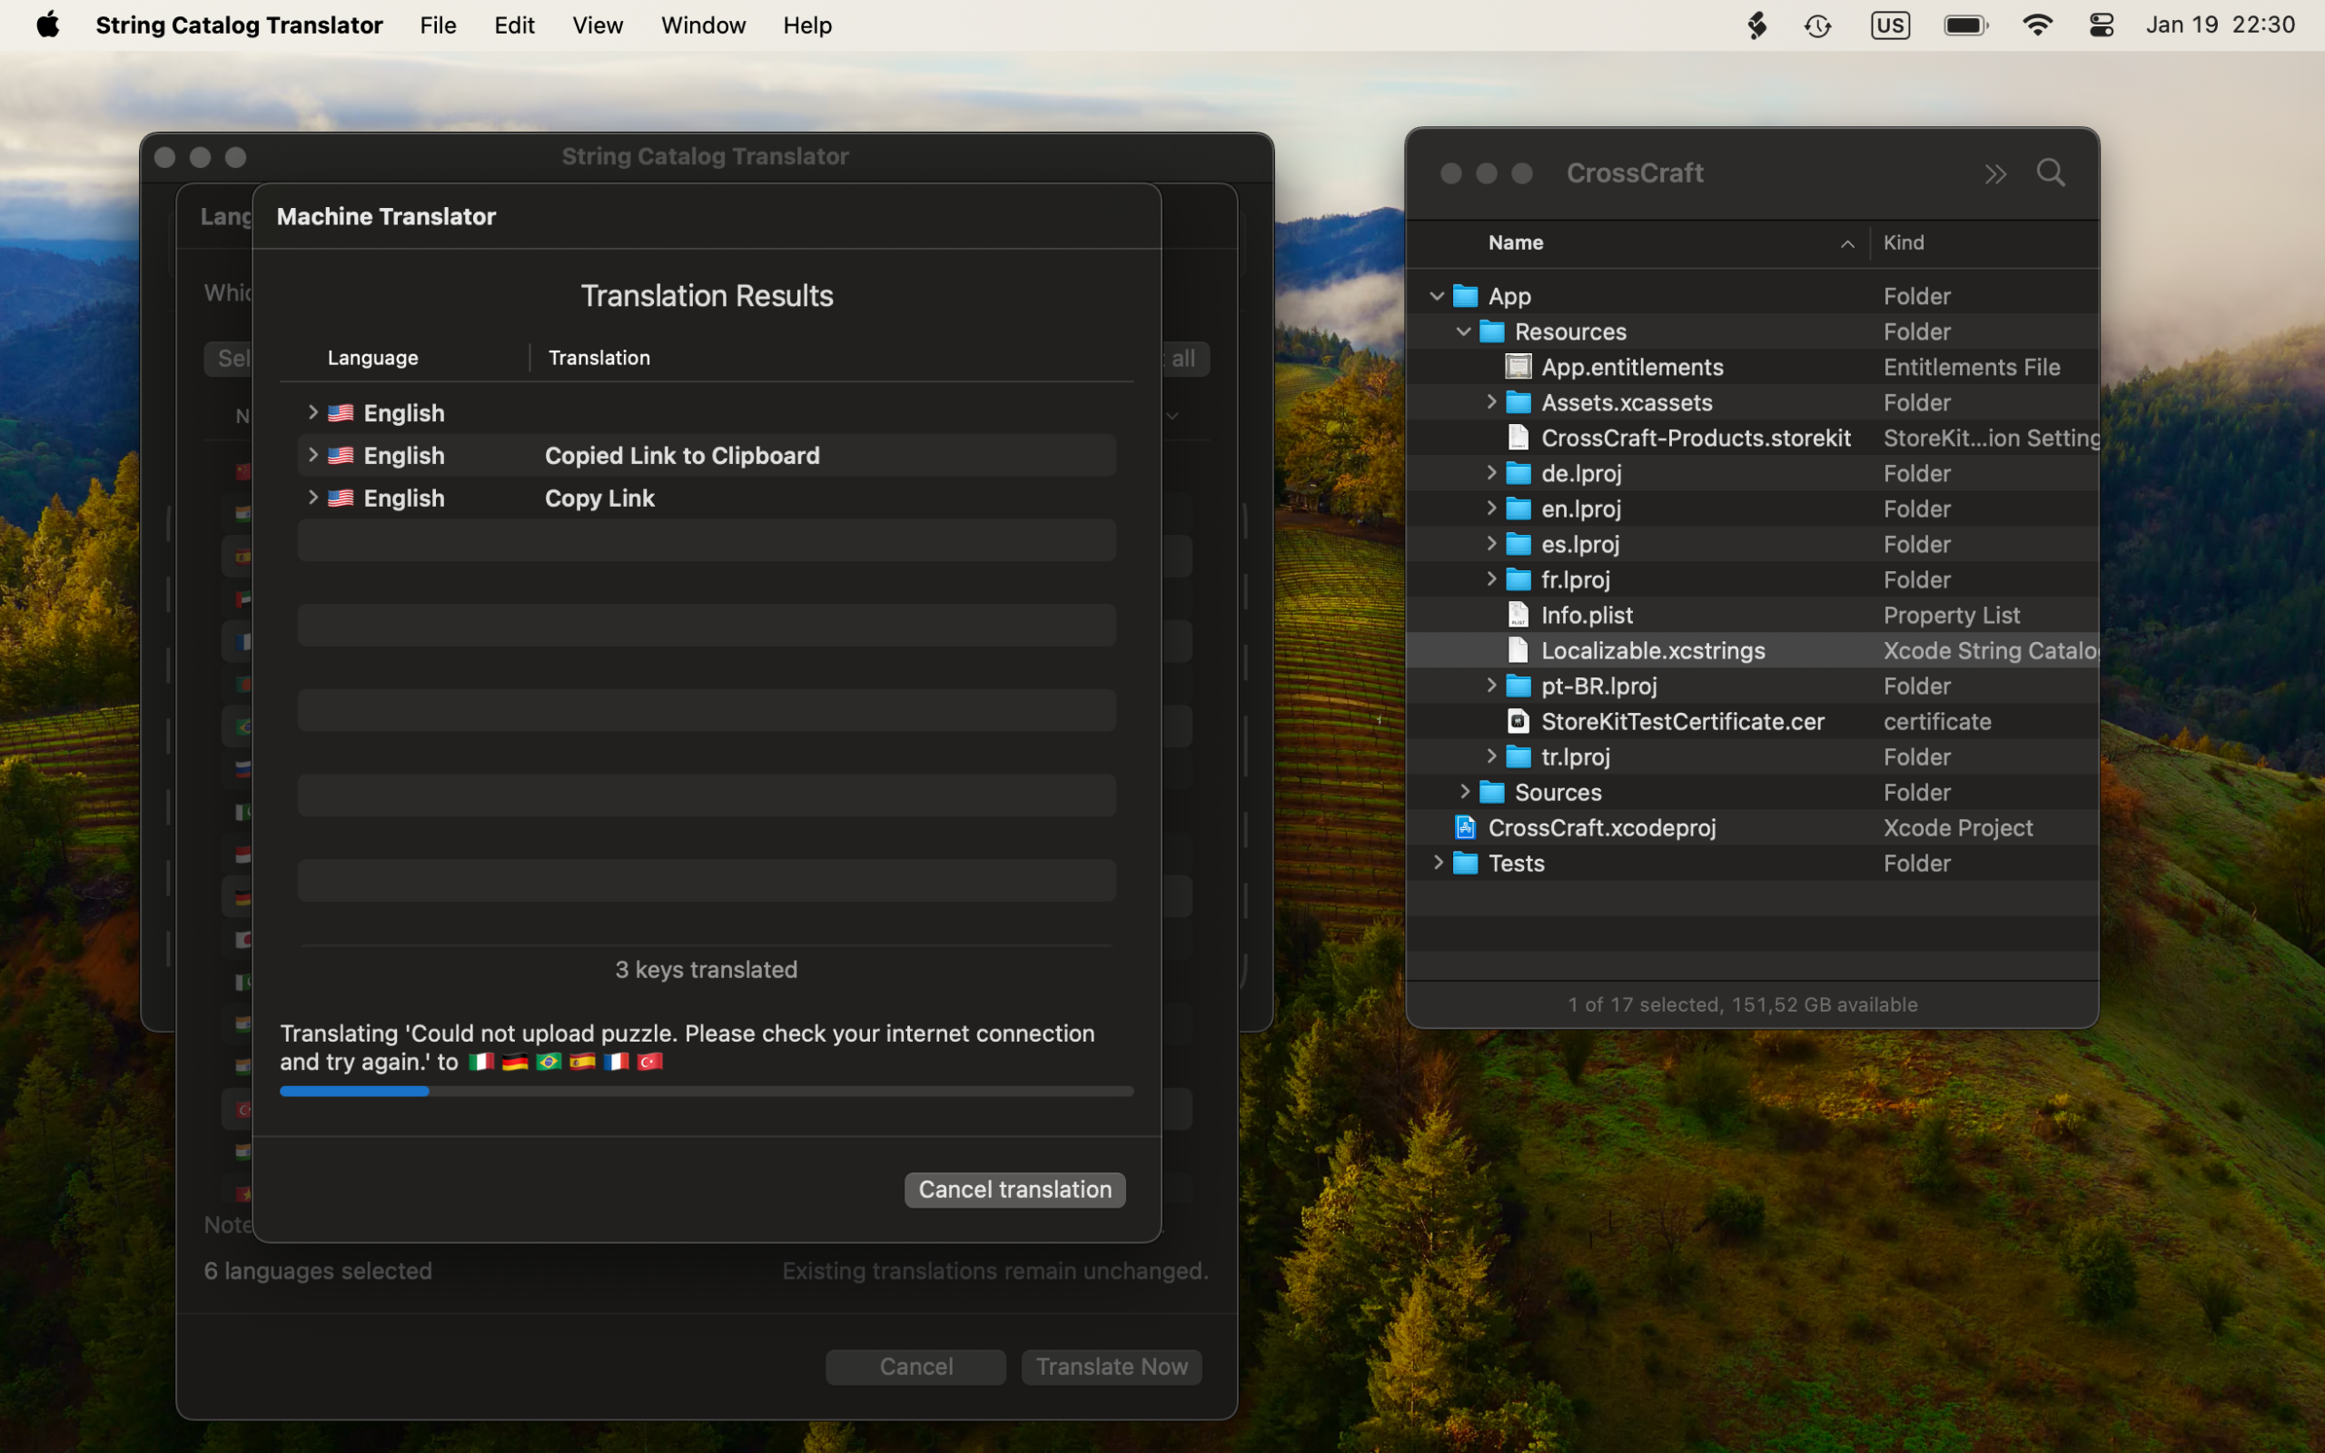The image size is (2325, 1453).
Task: Expand the pt-BR.lproj folder
Action: [1491, 685]
